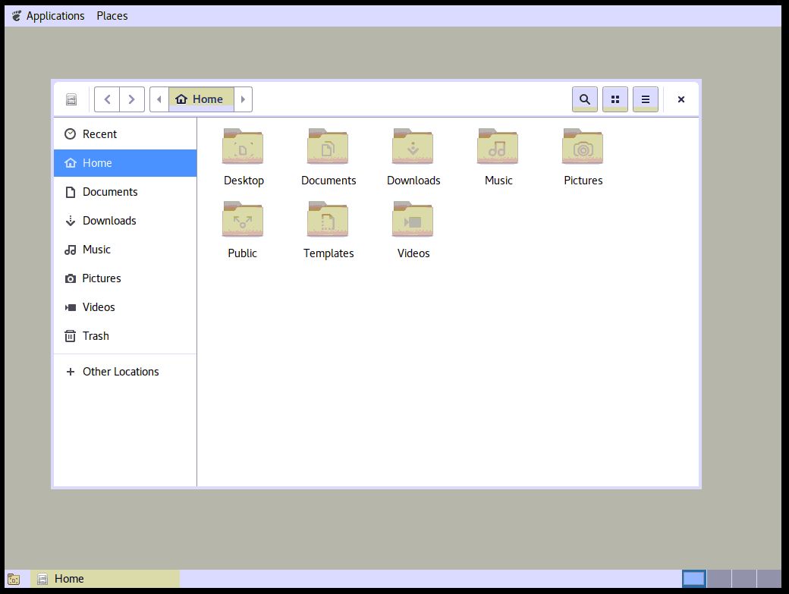Select Recent in the sidebar
This screenshot has height=594, width=789.
coord(124,134)
